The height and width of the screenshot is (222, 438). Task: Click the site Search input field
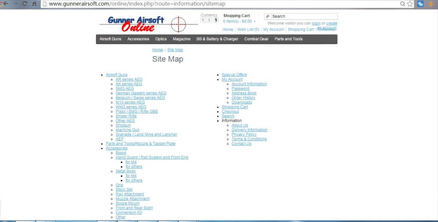pyautogui.click(x=303, y=16)
